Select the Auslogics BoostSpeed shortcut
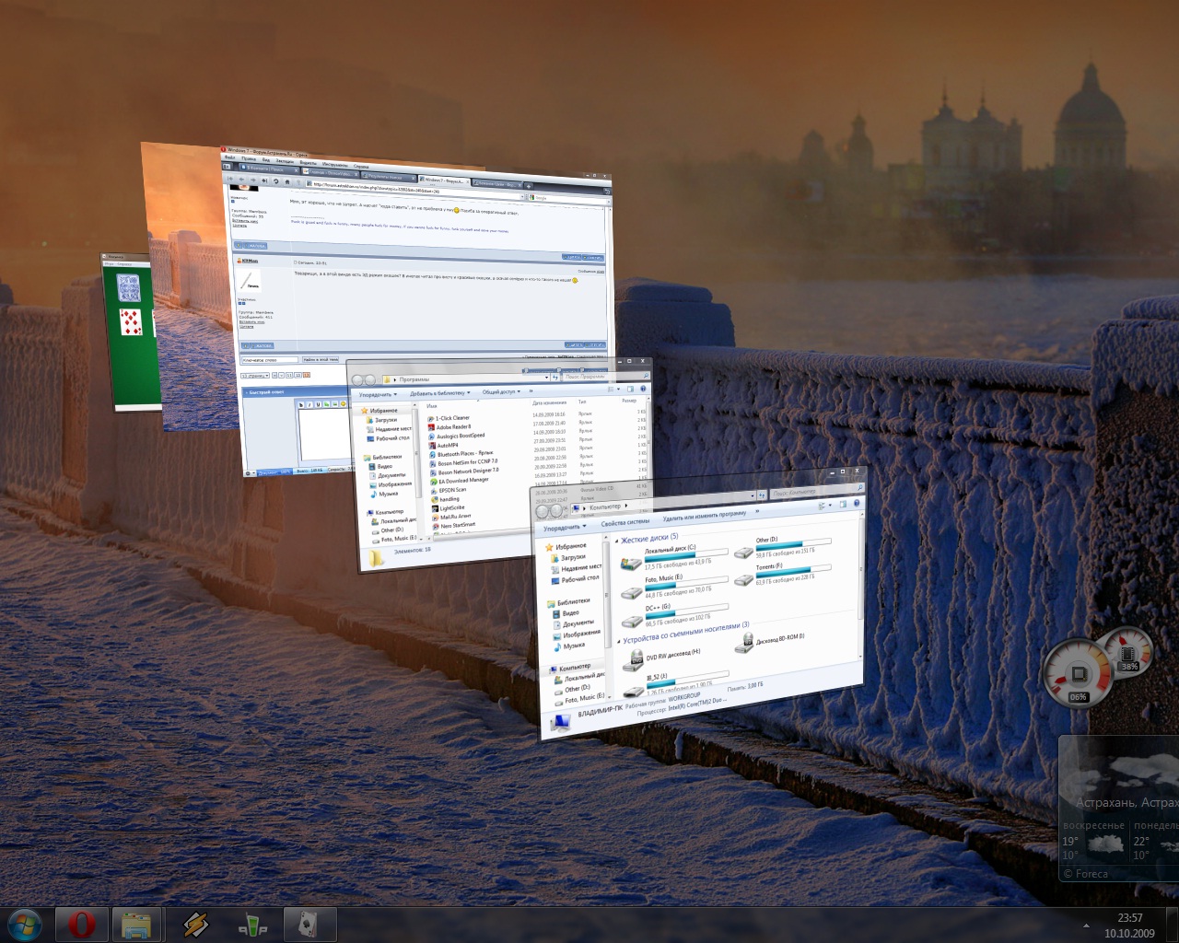This screenshot has width=1179, height=943. pyautogui.click(x=461, y=436)
